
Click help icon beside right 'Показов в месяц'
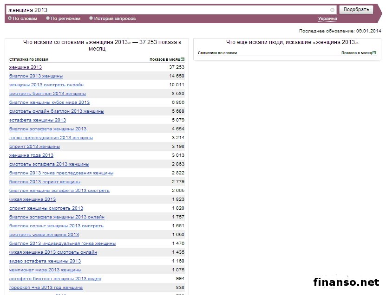click(x=374, y=53)
